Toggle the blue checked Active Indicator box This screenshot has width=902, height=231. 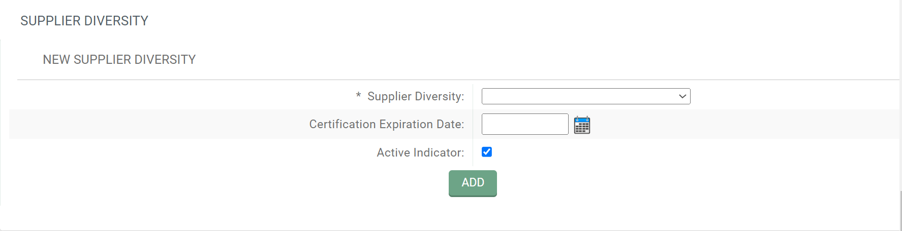point(487,152)
